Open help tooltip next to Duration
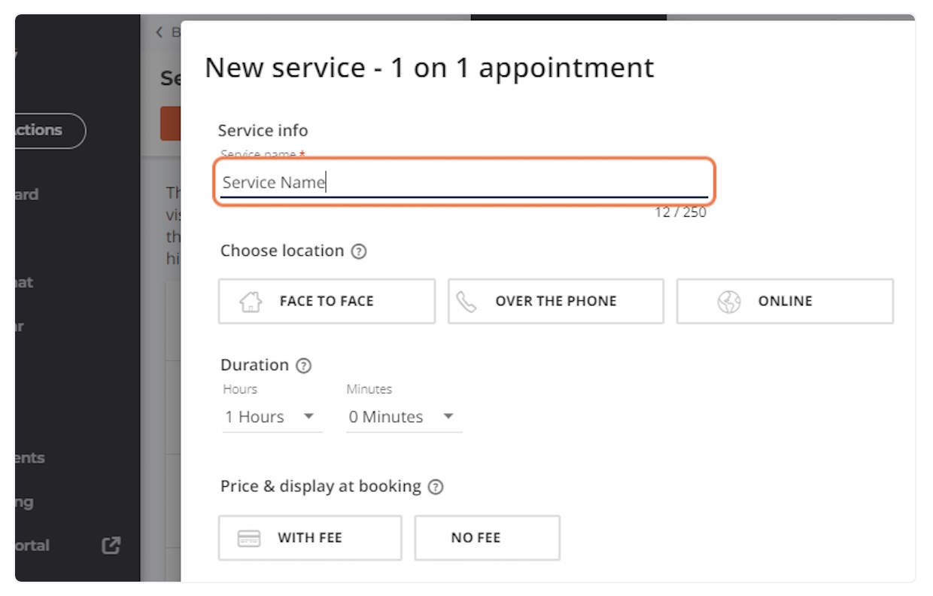 click(303, 366)
